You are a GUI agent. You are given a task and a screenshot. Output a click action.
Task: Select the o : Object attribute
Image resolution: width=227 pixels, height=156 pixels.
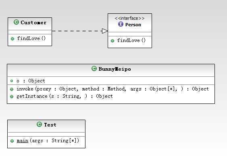coord(31,81)
